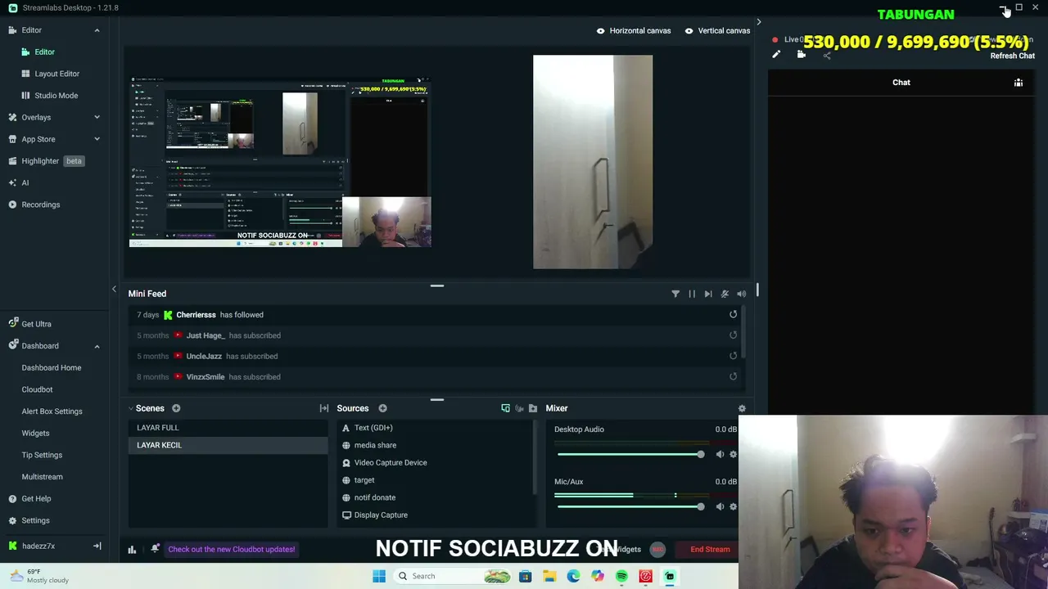Replay the Cherriersss follow alert

click(733, 314)
